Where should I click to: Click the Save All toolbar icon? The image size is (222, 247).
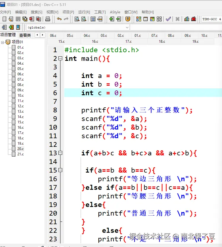coord(25,19)
